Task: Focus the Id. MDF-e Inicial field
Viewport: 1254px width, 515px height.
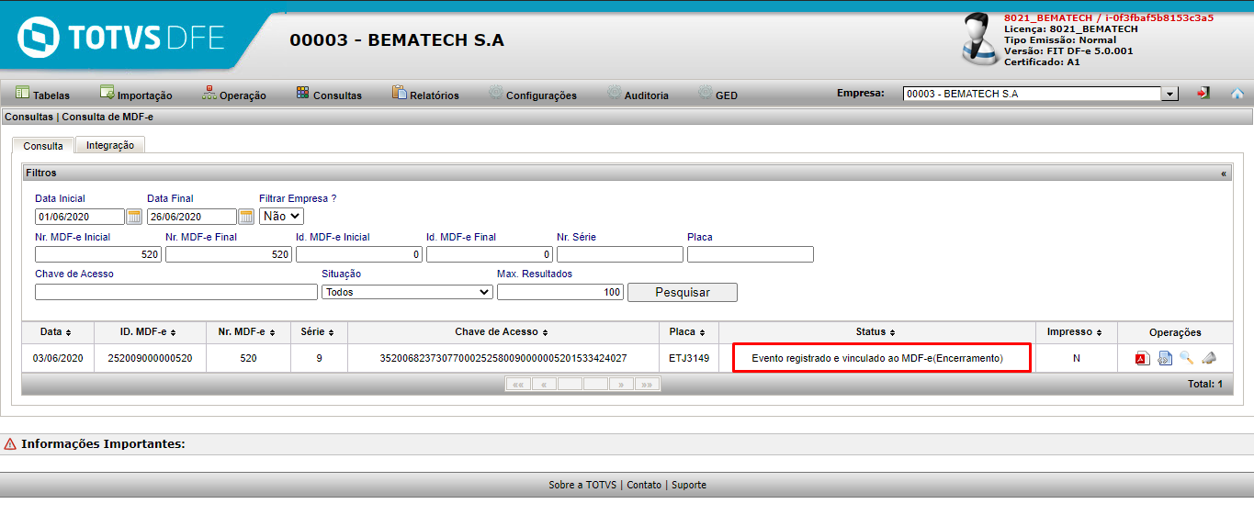Action: [359, 254]
